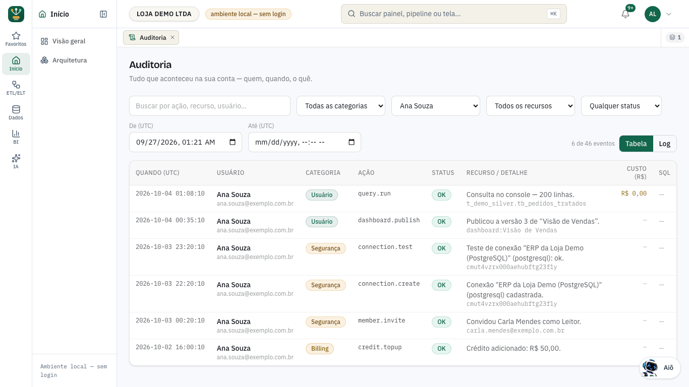Click the De (UTC) date field

coord(186,142)
